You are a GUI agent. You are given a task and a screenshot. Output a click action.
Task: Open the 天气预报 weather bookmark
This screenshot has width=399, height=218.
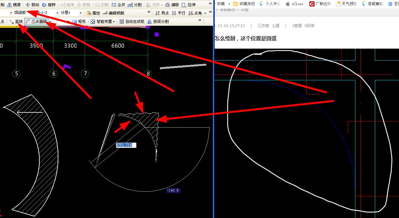click(x=346, y=4)
